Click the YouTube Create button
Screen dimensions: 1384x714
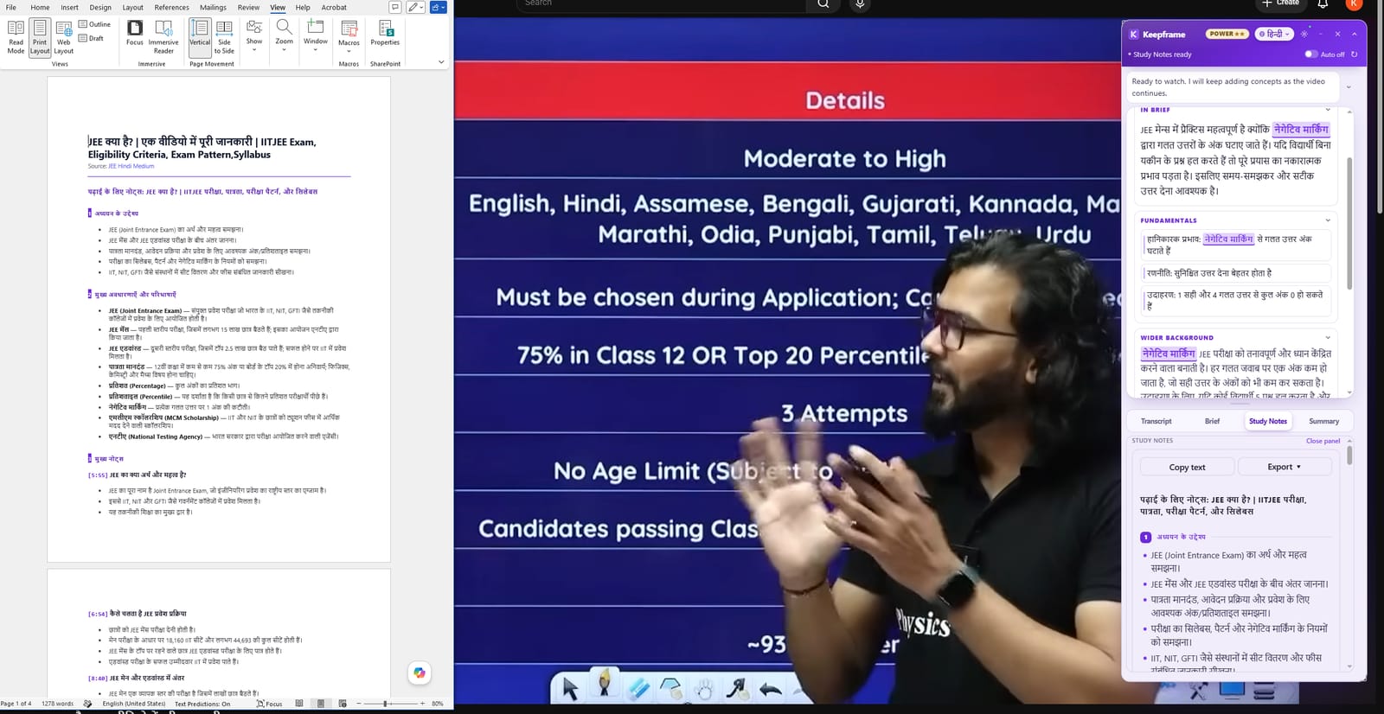point(1281,3)
